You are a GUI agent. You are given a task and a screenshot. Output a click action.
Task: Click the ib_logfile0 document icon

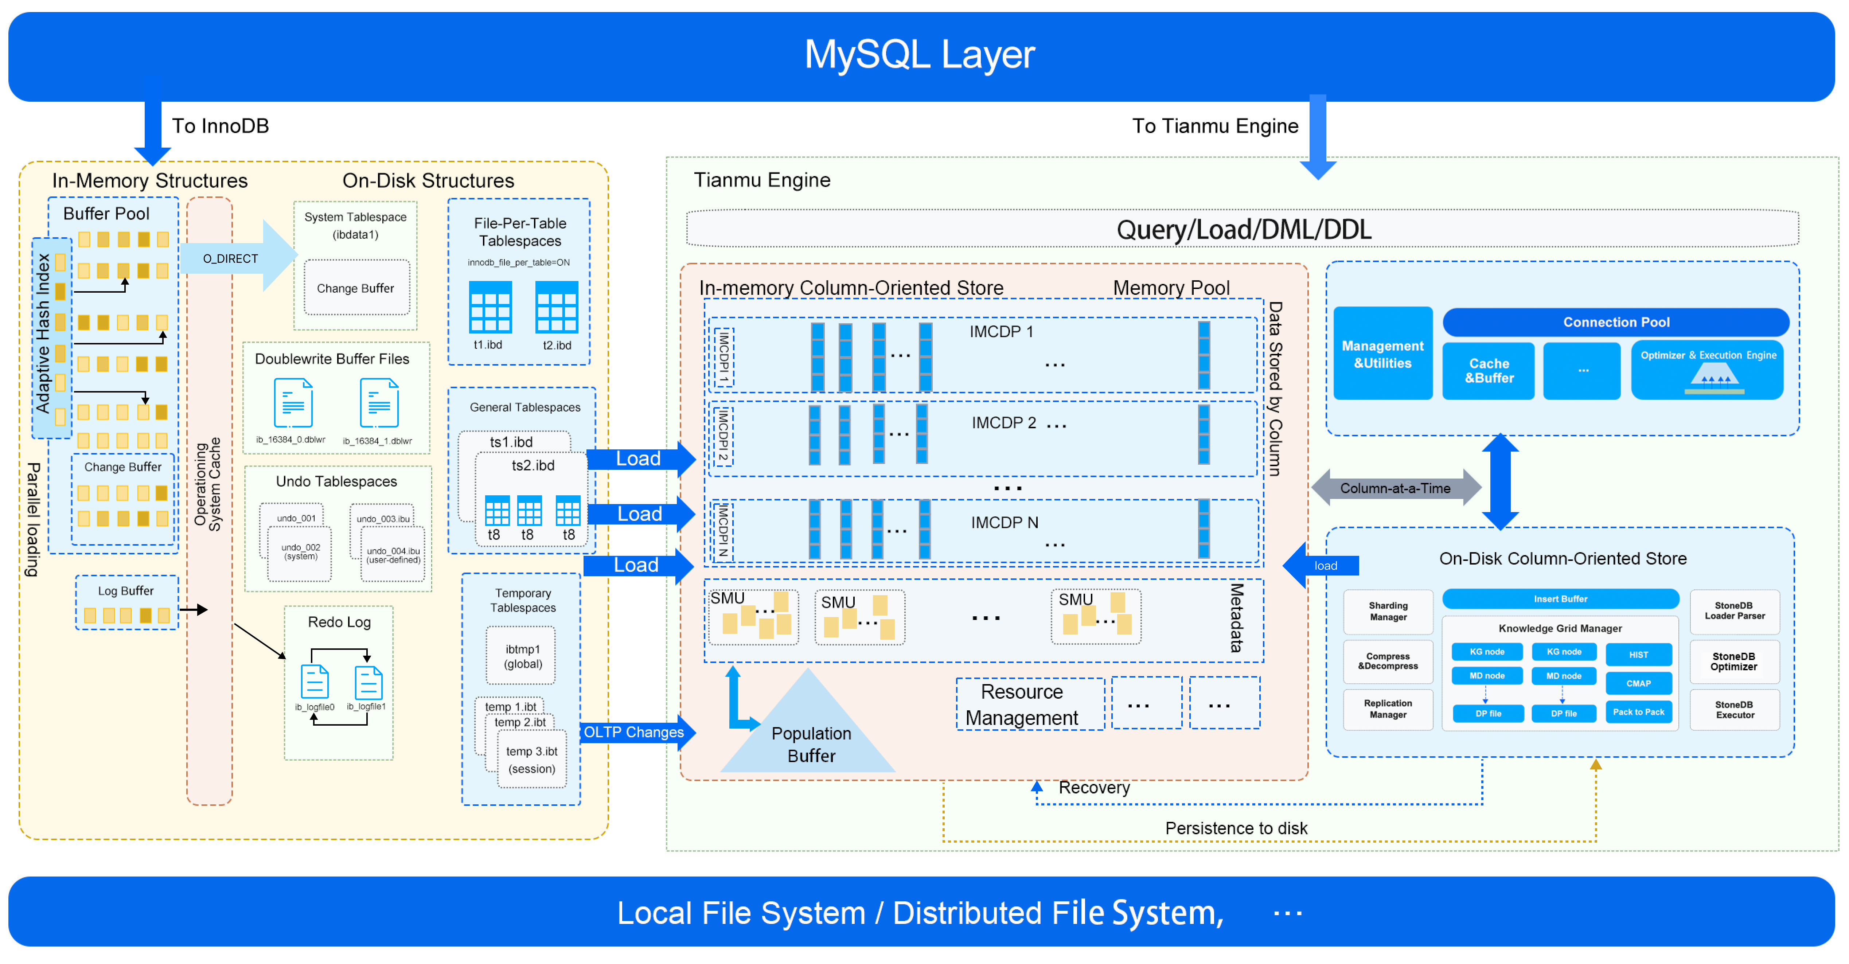pyautogui.click(x=315, y=681)
